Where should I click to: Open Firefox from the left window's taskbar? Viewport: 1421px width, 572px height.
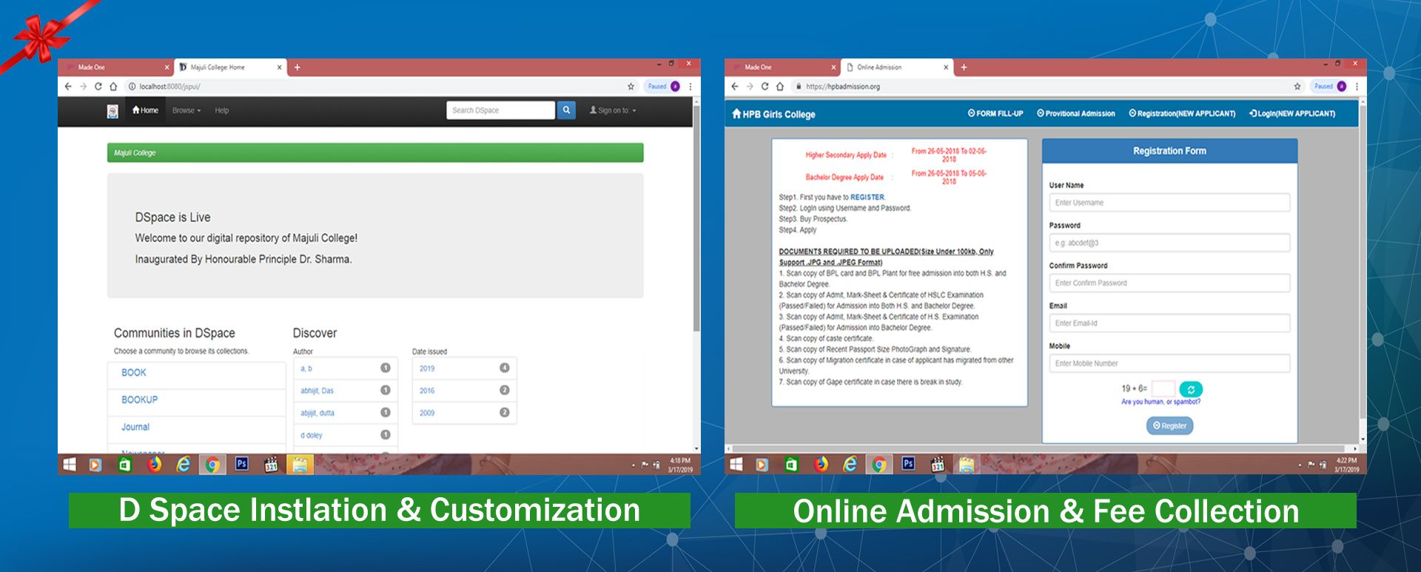point(154,464)
